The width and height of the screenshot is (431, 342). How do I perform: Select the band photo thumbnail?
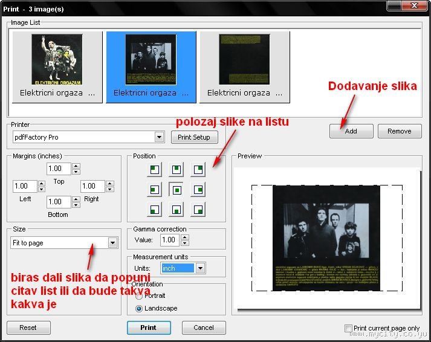tap(151, 66)
